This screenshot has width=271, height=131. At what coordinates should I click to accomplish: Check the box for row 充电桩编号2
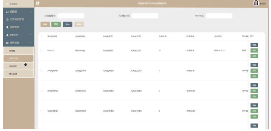[41, 91]
